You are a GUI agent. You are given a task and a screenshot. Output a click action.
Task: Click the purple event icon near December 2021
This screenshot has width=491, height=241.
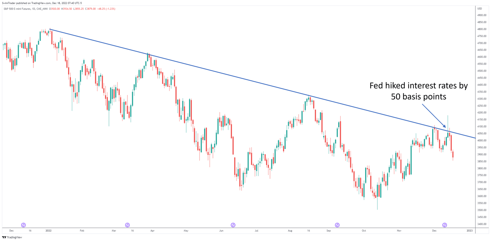pos(23,225)
